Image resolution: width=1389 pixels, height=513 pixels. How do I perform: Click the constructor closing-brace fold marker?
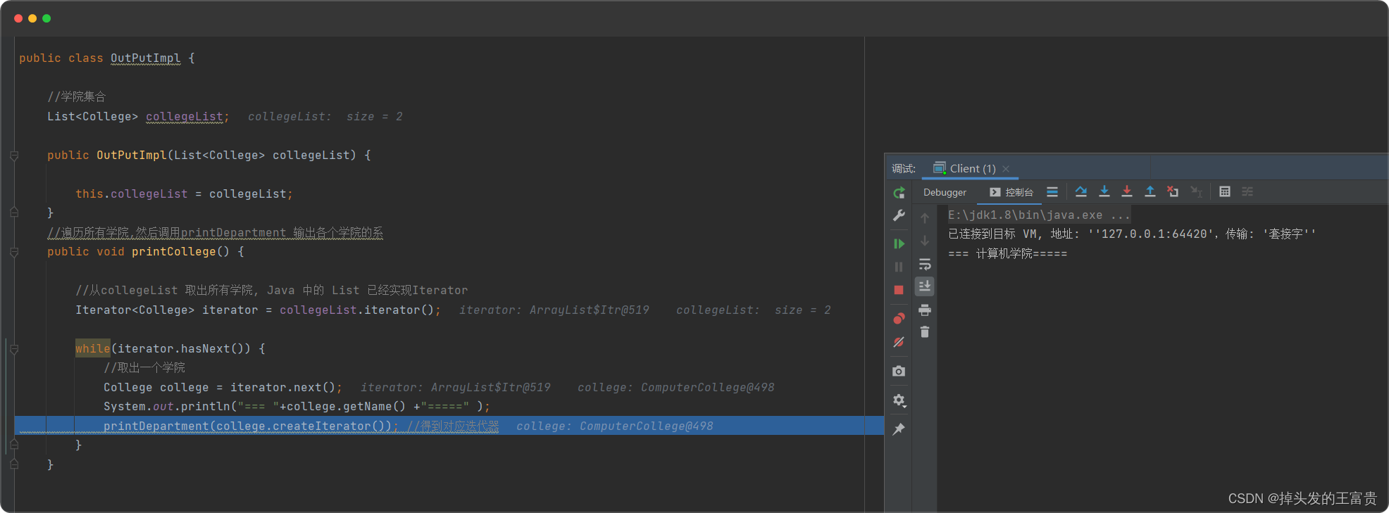[x=14, y=212]
